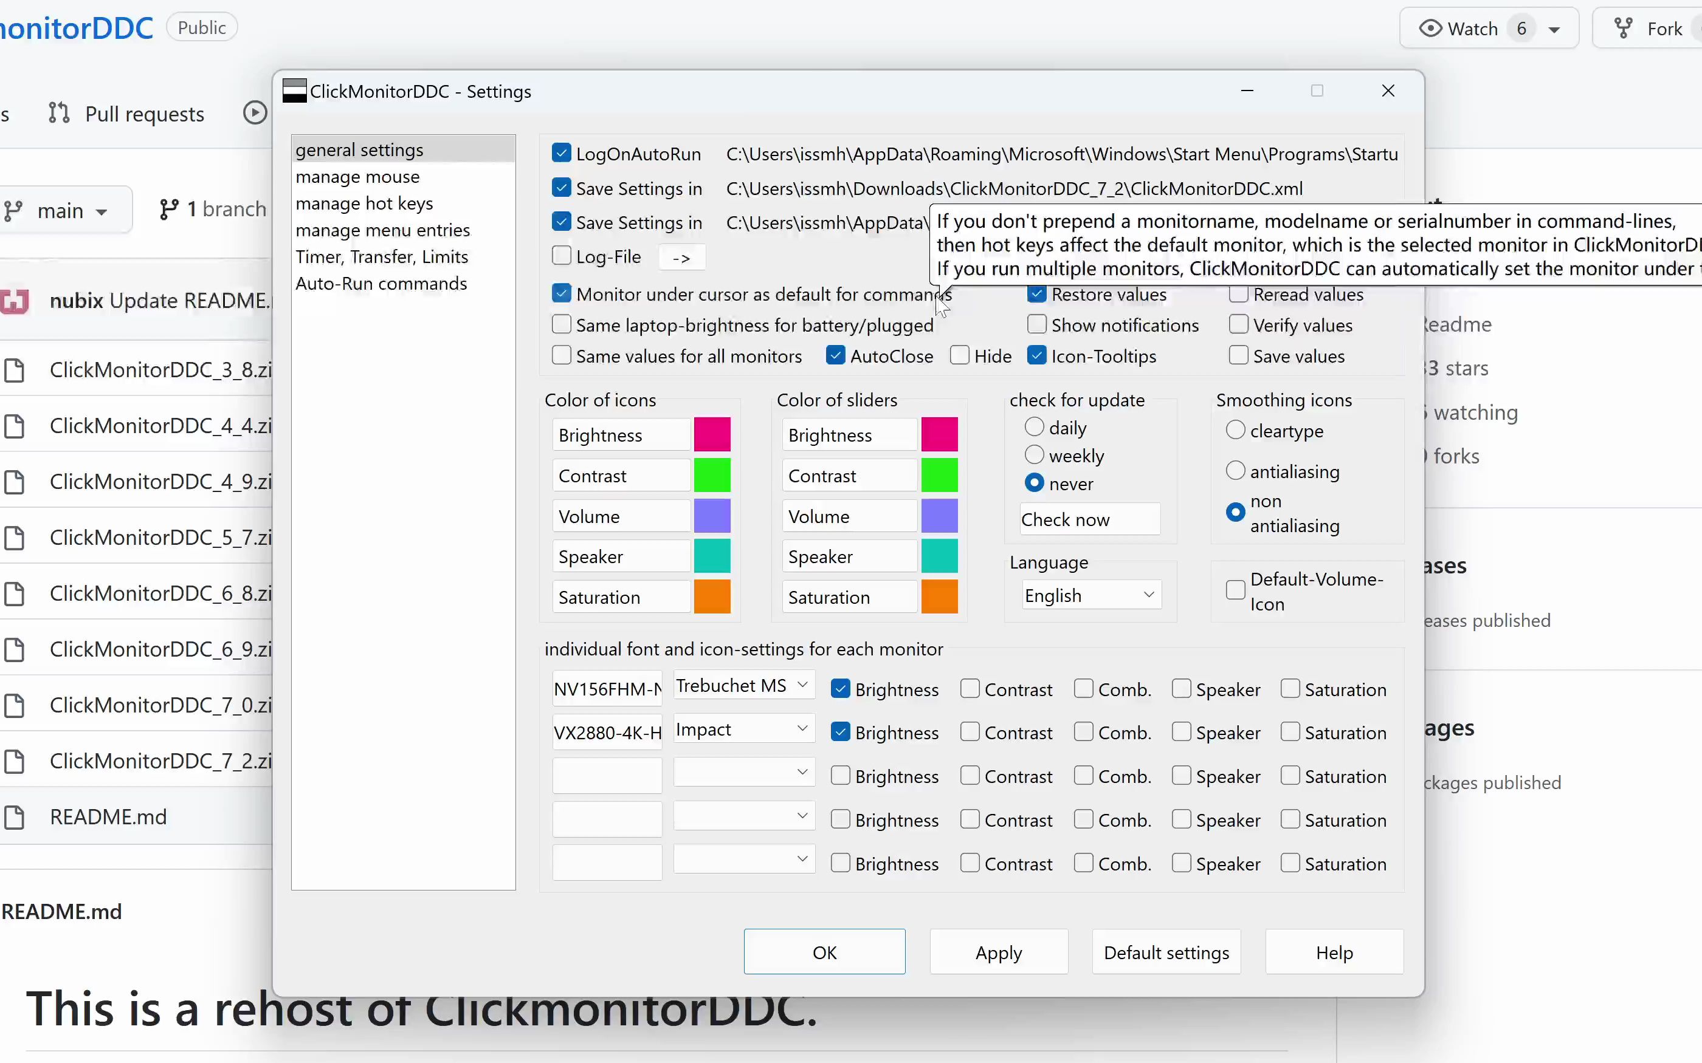Enable Speaker icon for VX2880-4K monitor
This screenshot has height=1063, width=1702.
point(1182,732)
